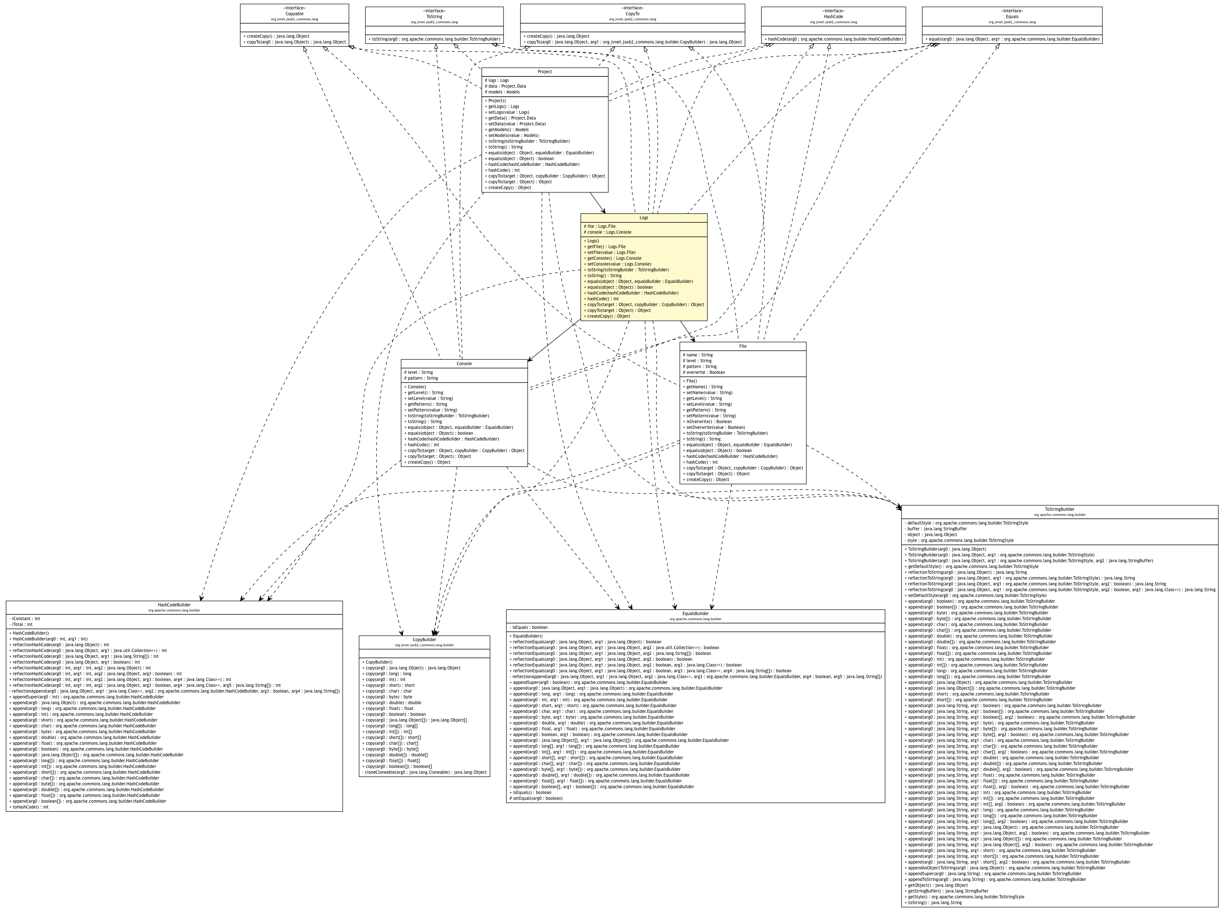Viewport: 1224px width, 911px height.
Task: Click '+ toHashCode() : int' method
Action: pos(29,807)
